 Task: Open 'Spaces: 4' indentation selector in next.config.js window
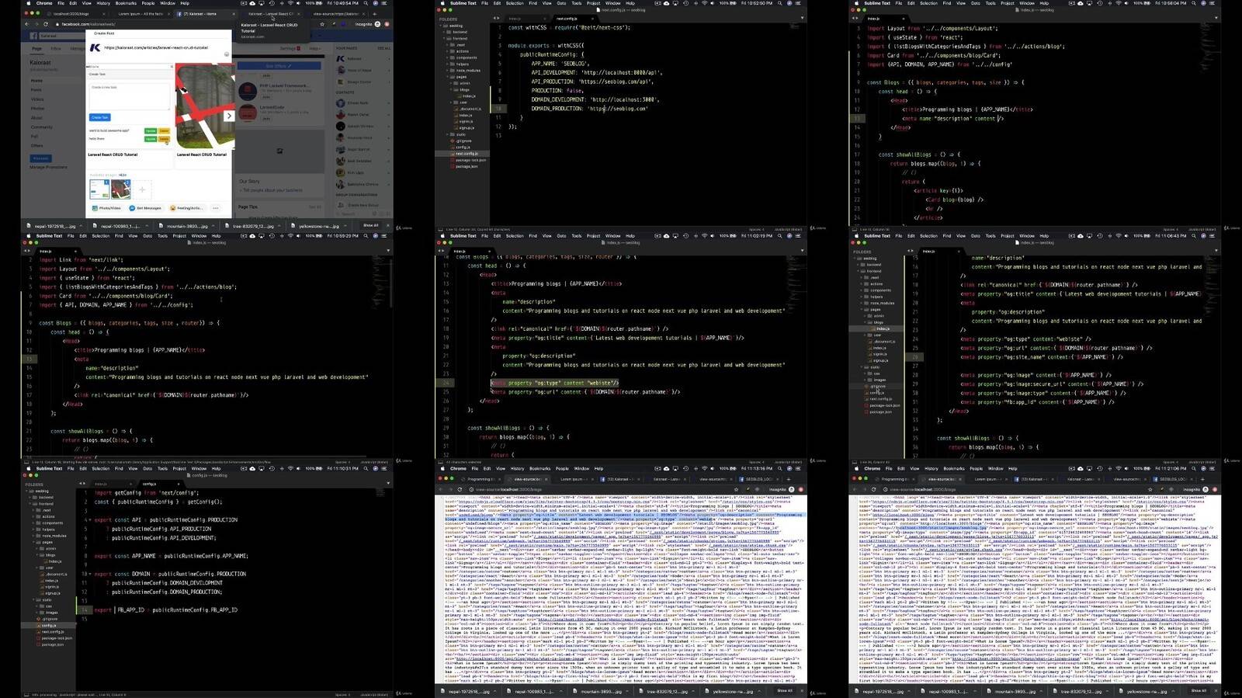click(755, 229)
